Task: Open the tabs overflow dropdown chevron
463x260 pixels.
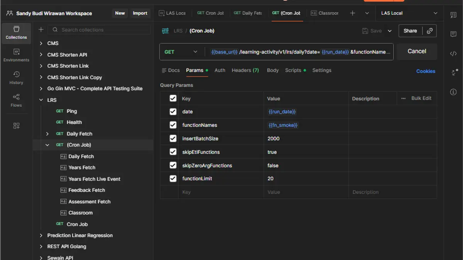Action: 367,13
